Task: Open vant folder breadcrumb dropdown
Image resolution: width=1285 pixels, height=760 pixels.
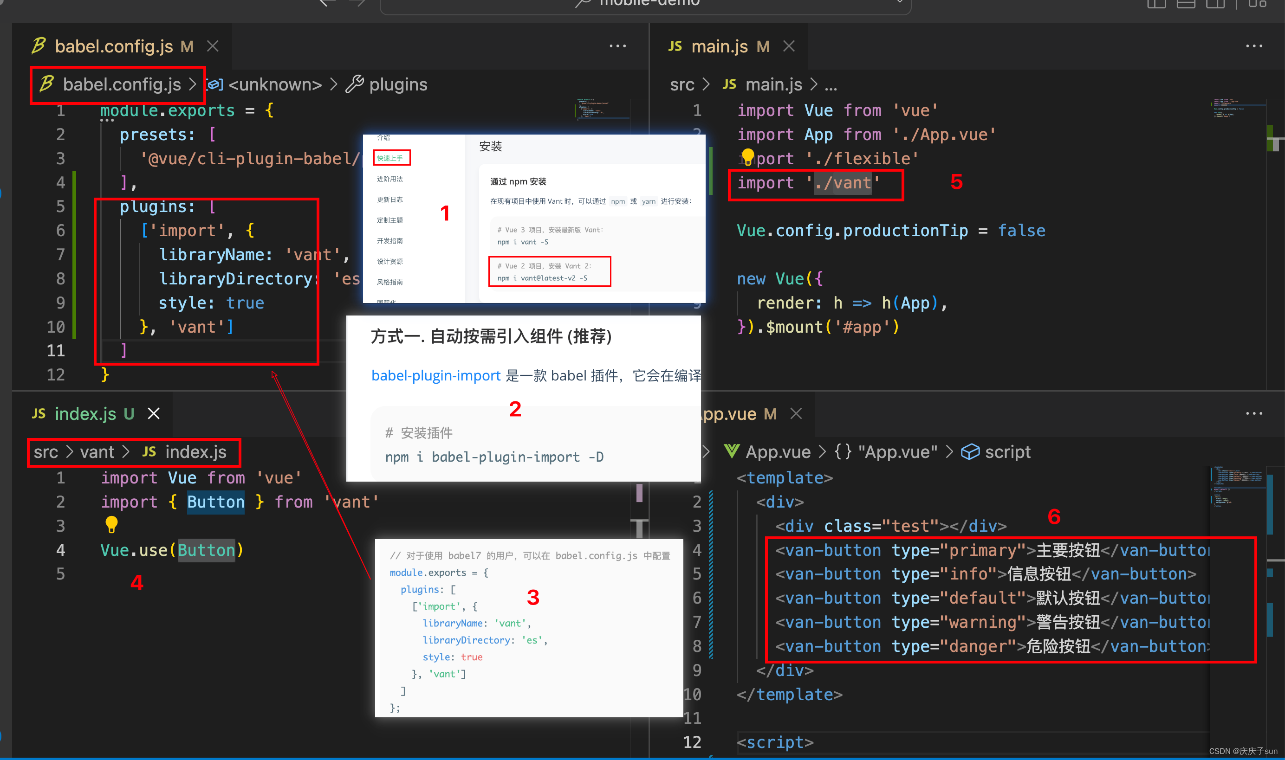Action: (97, 452)
